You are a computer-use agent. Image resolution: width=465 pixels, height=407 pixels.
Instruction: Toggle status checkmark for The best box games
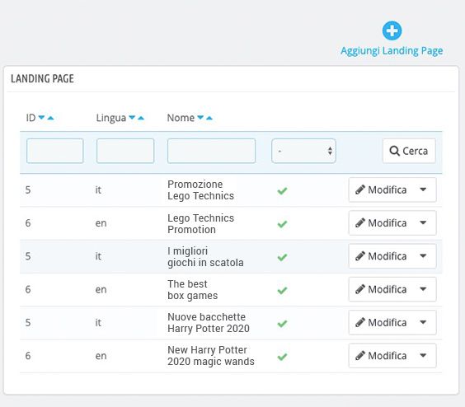pyautogui.click(x=282, y=290)
